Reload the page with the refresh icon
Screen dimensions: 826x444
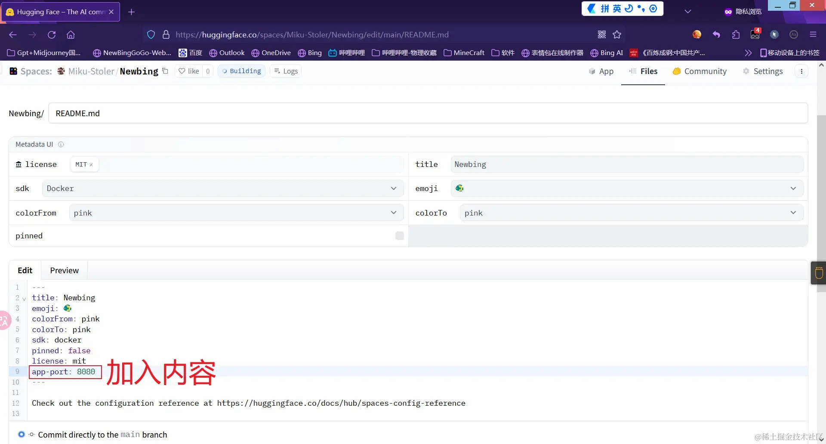52,35
